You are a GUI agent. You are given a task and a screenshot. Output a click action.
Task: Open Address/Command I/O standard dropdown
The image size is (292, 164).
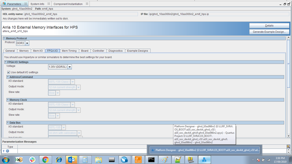(x=72, y=82)
